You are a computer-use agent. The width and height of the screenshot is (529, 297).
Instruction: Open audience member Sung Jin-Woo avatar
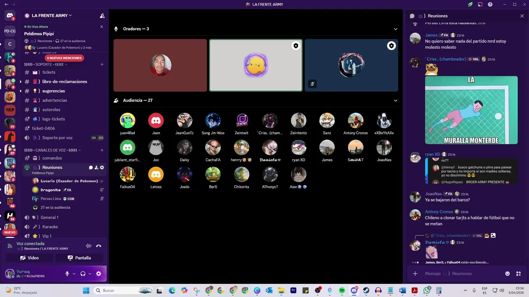[213, 120]
